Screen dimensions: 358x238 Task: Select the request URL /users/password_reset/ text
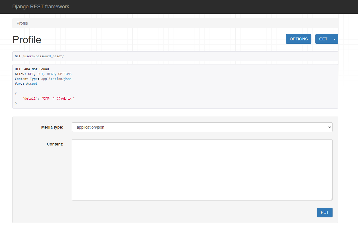point(43,56)
